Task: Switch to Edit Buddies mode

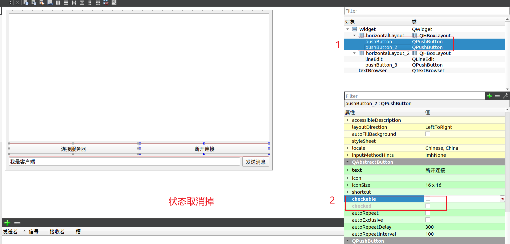Action: pos(42,3)
